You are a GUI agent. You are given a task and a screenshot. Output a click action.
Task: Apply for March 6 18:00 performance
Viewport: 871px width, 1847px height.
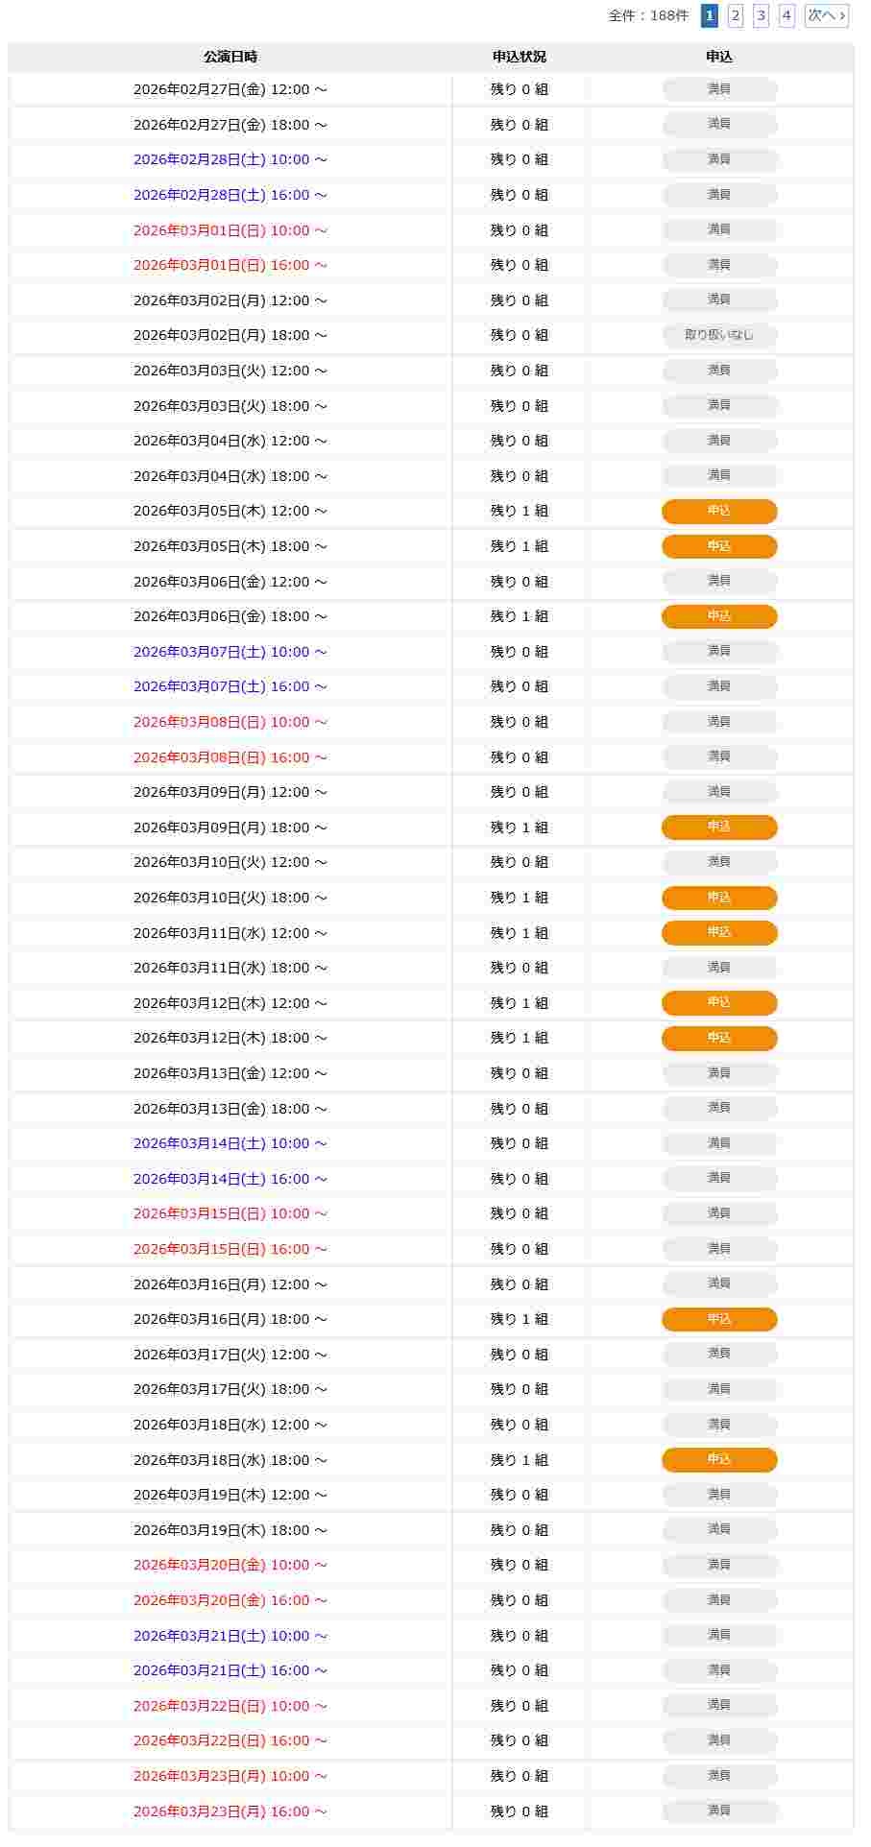719,616
